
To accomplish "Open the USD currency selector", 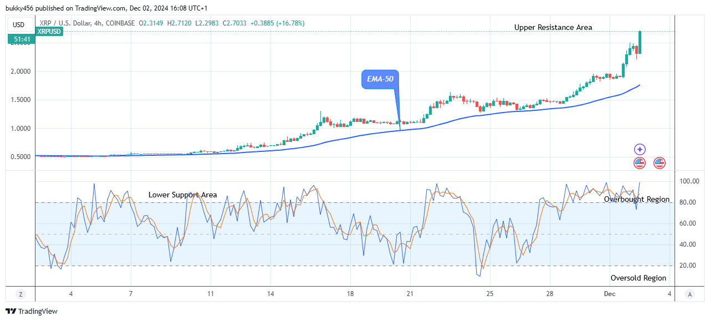I will click(x=19, y=24).
